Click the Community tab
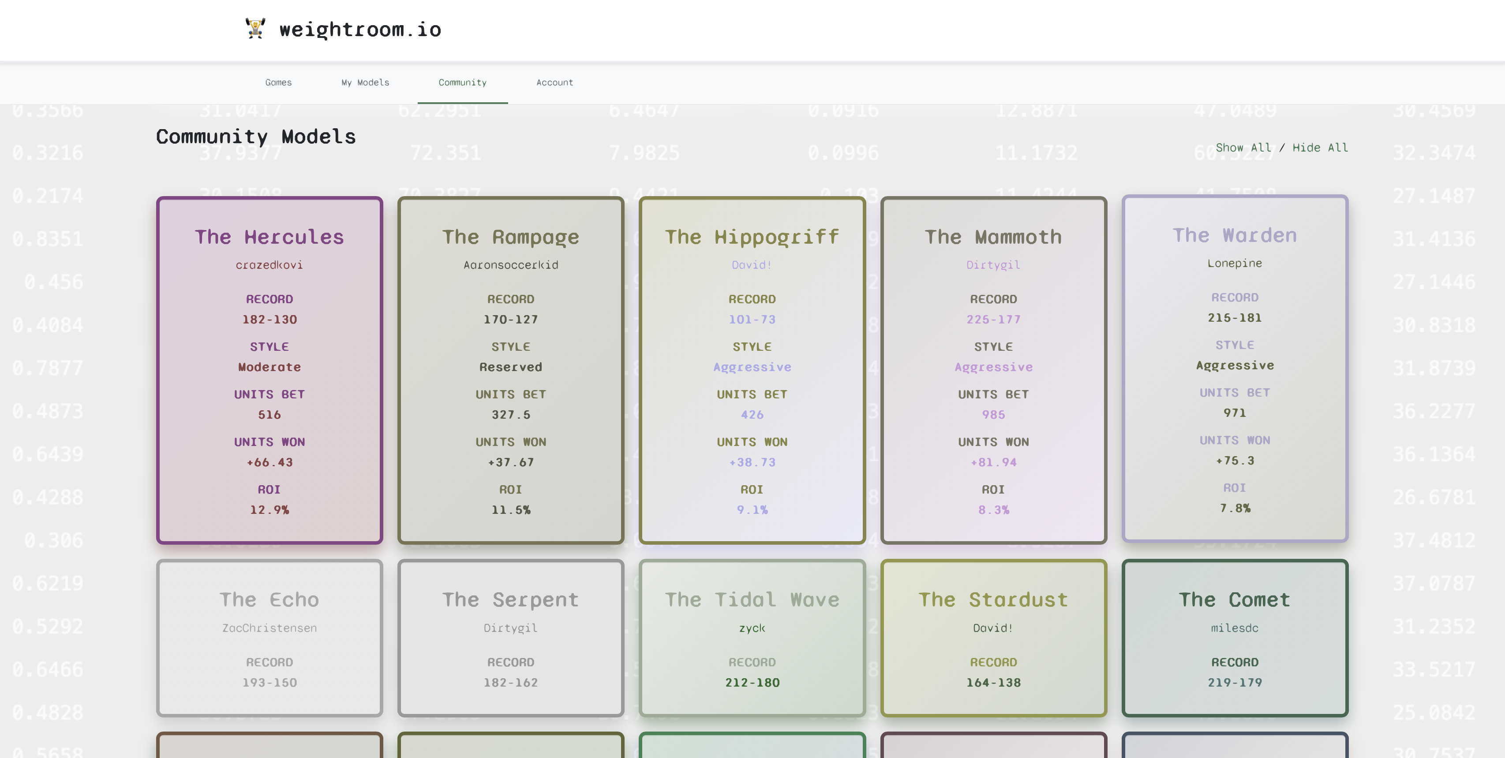 (x=462, y=82)
